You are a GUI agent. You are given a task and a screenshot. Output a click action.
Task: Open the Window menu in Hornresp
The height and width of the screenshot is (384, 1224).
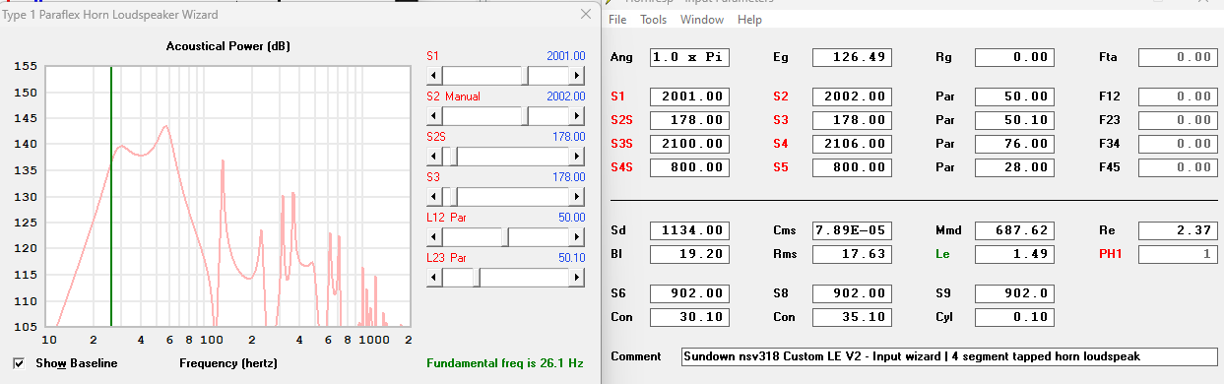pos(702,20)
